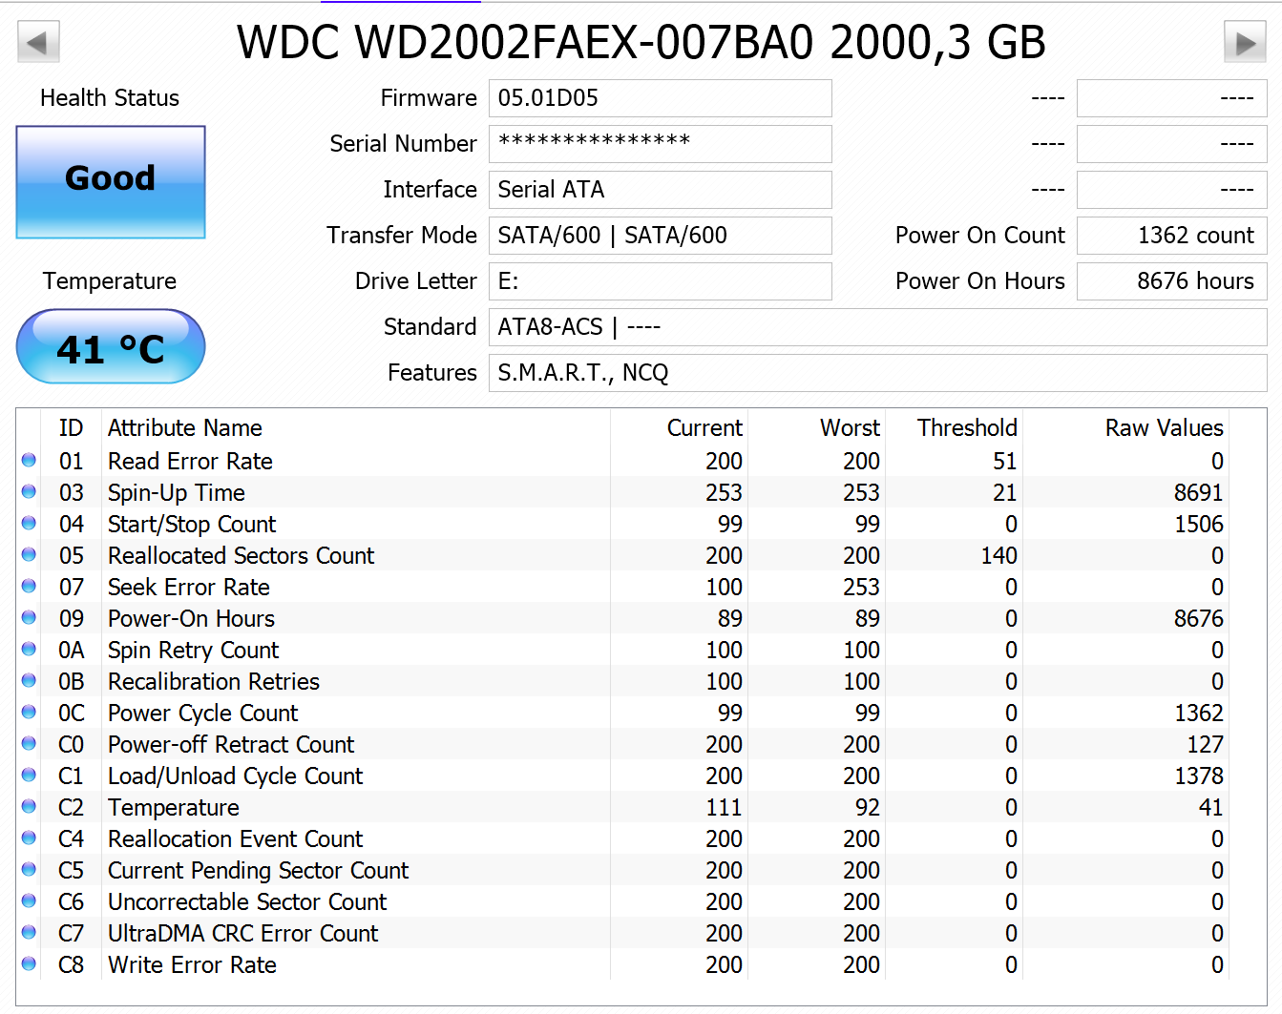Viewport: 1282px width, 1014px height.
Task: Click the 41 °C temperature indicator
Action: pyautogui.click(x=111, y=346)
